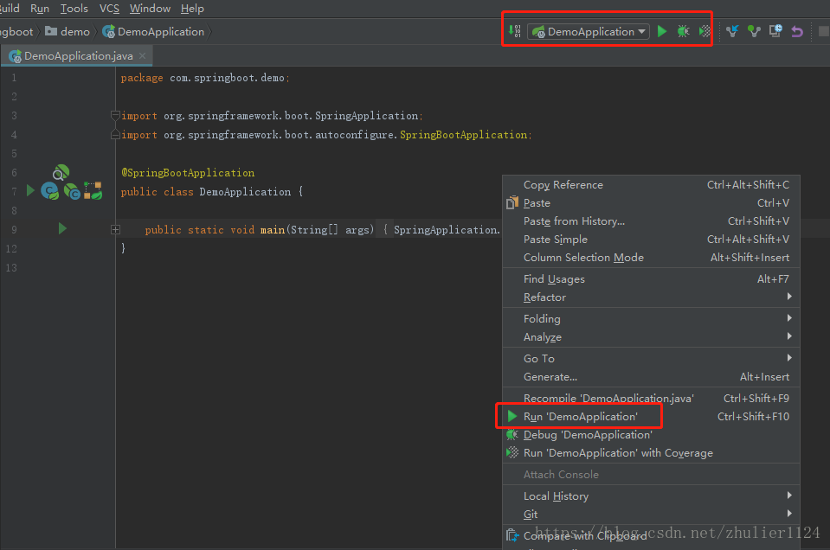This screenshot has width=830, height=550.
Task: Expand the Refactor submenu
Action: 651,297
